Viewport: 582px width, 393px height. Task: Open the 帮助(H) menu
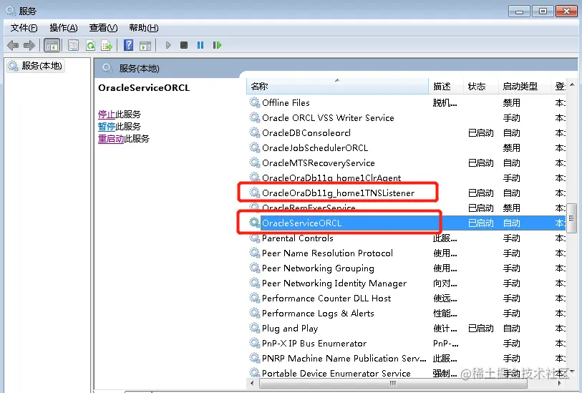pyautogui.click(x=144, y=28)
